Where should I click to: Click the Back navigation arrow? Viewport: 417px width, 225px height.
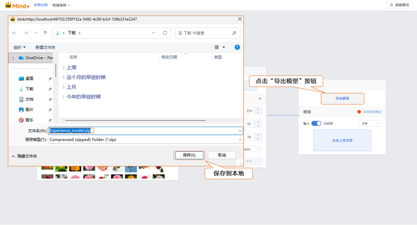pyautogui.click(x=14, y=33)
